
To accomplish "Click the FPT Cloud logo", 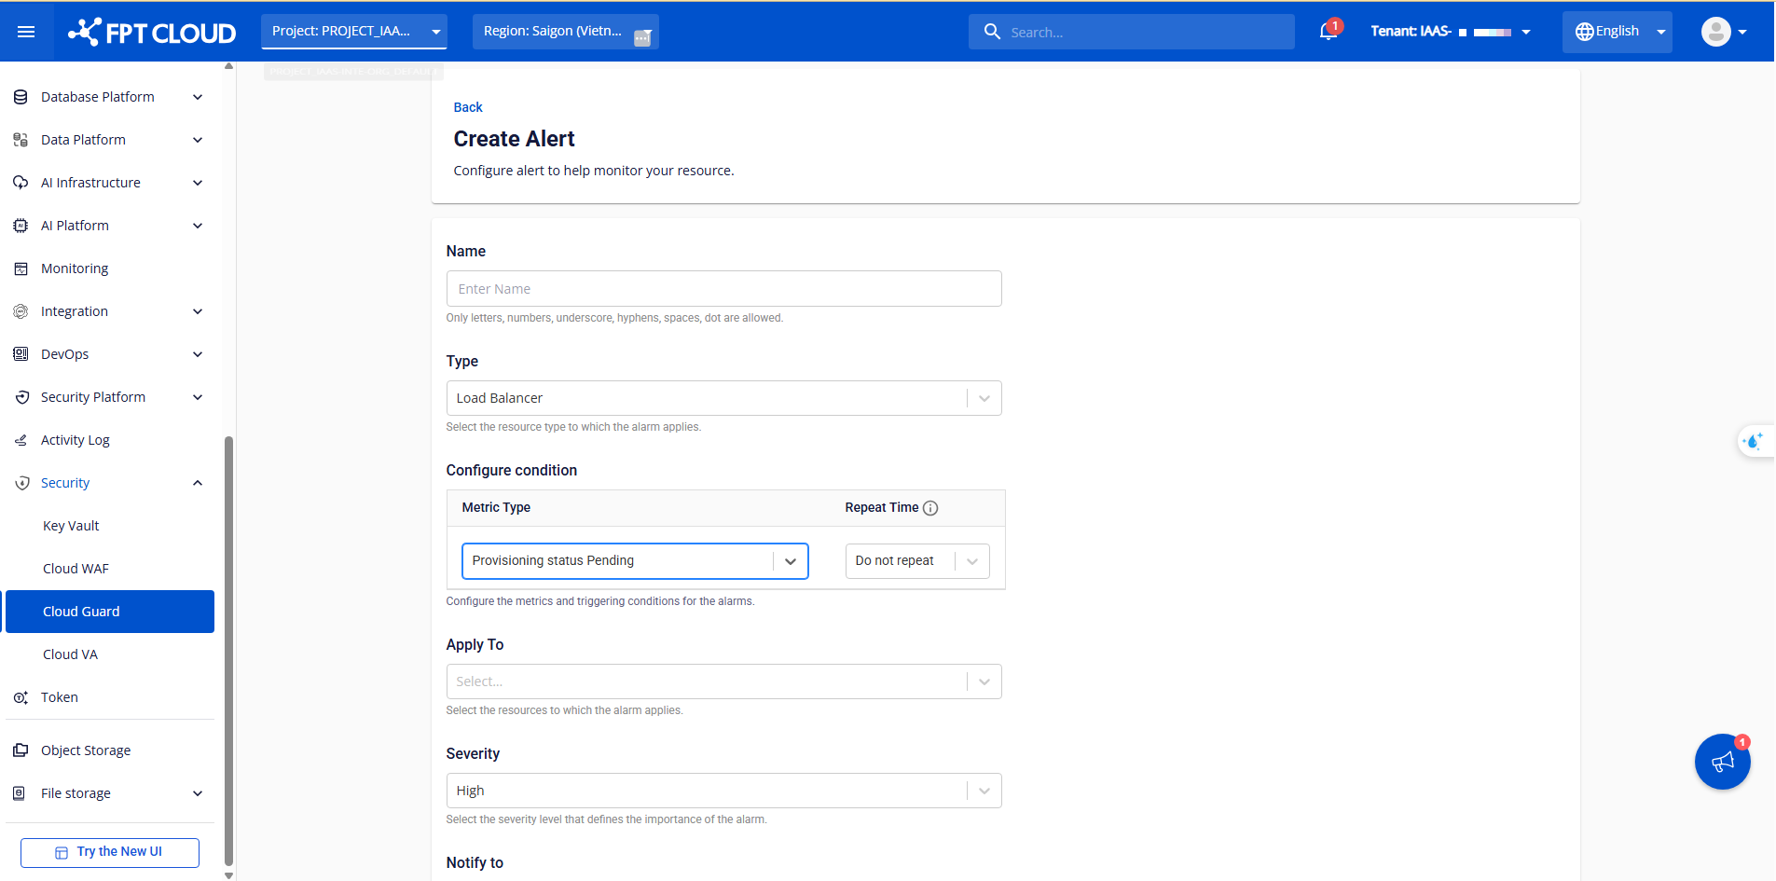I will (x=152, y=32).
